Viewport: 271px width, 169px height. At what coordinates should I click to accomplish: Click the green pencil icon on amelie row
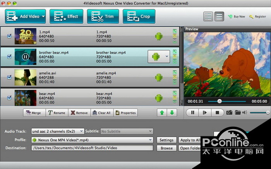(x=175, y=72)
